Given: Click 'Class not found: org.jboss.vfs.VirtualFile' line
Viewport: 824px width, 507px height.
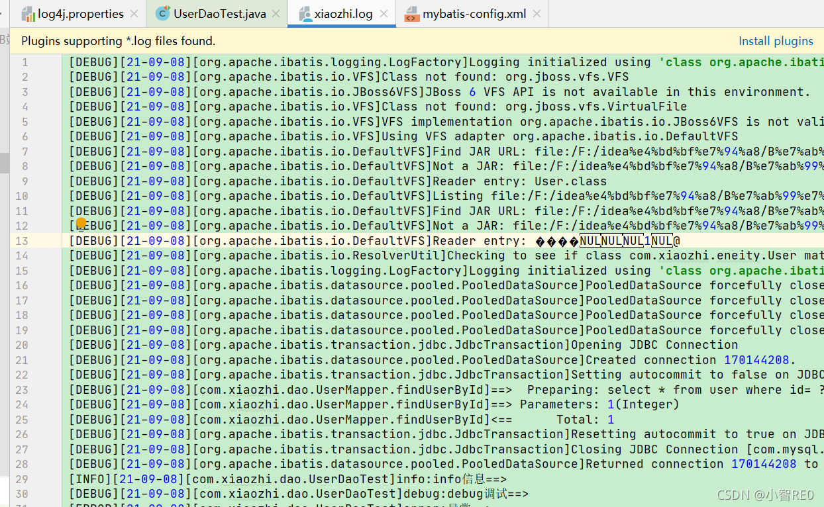Looking at the screenshot, I should (x=378, y=107).
